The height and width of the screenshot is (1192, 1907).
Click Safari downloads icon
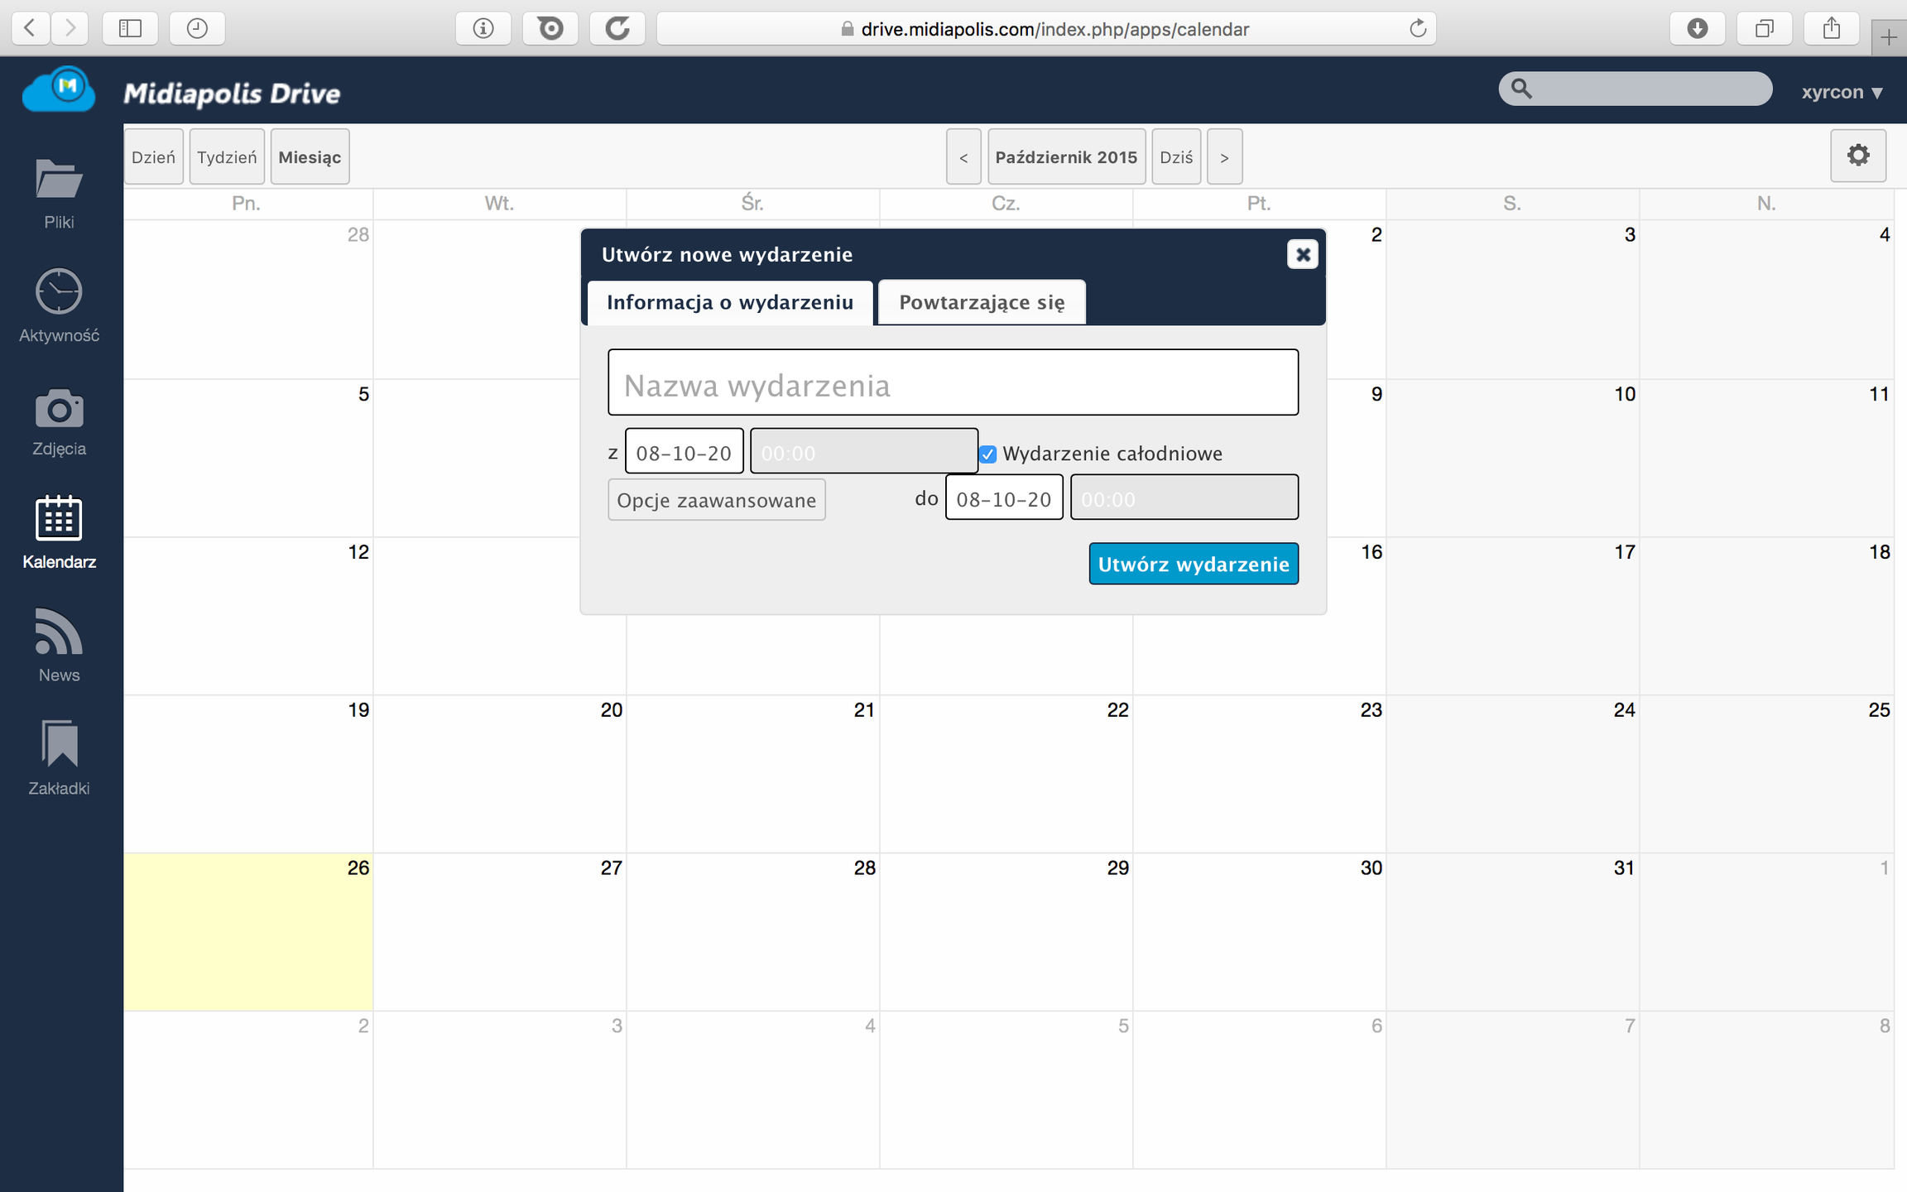point(1698,29)
